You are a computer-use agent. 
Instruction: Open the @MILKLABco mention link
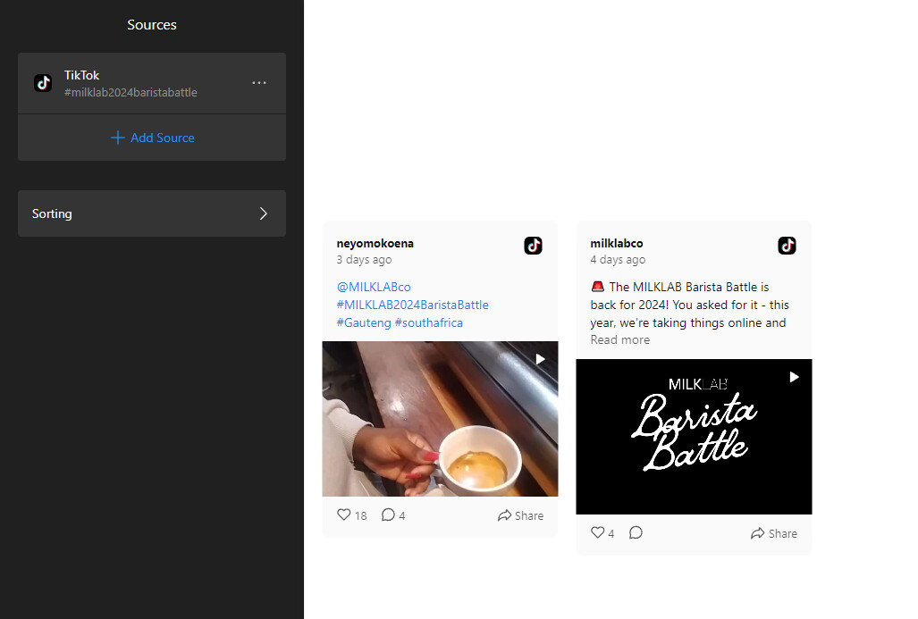click(374, 287)
